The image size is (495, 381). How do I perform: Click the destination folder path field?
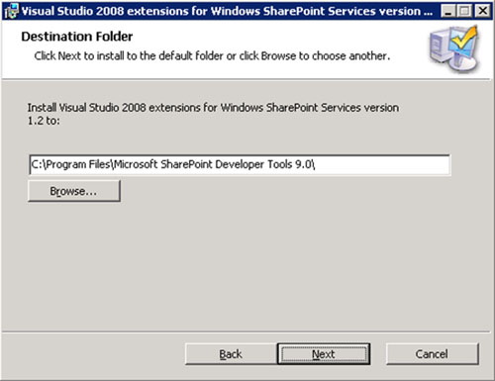pos(240,164)
